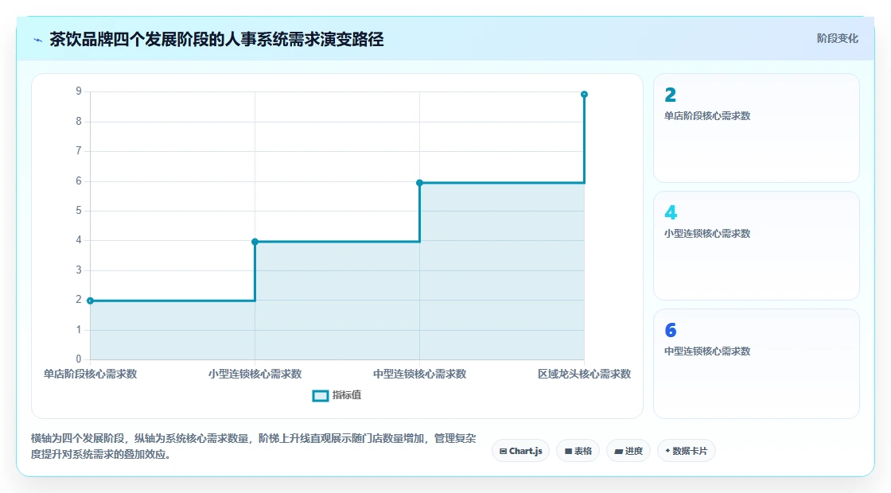
Task: Click the large number 6 in stat card
Action: coord(671,330)
